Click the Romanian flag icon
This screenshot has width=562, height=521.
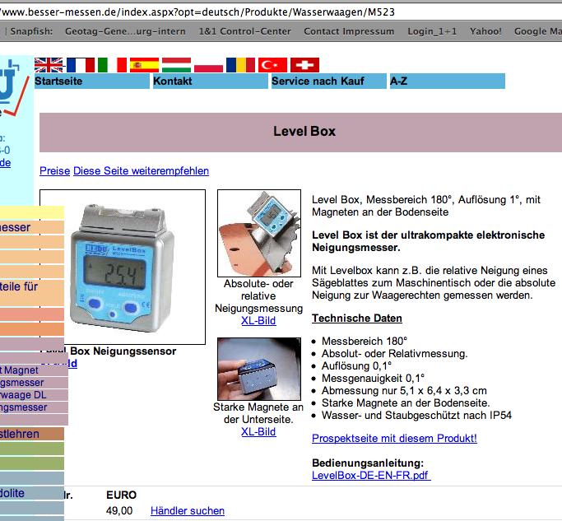(240, 65)
